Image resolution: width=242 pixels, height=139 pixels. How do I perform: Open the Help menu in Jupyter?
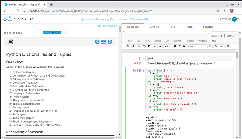click(214, 41)
